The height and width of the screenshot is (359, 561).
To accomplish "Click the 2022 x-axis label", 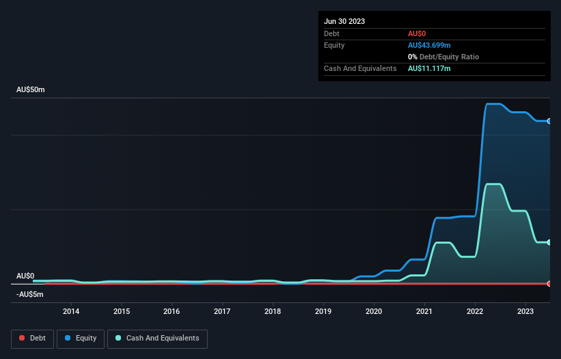I will click(x=475, y=311).
